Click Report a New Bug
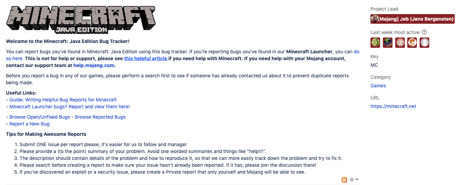The image size is (465, 185). [29, 124]
